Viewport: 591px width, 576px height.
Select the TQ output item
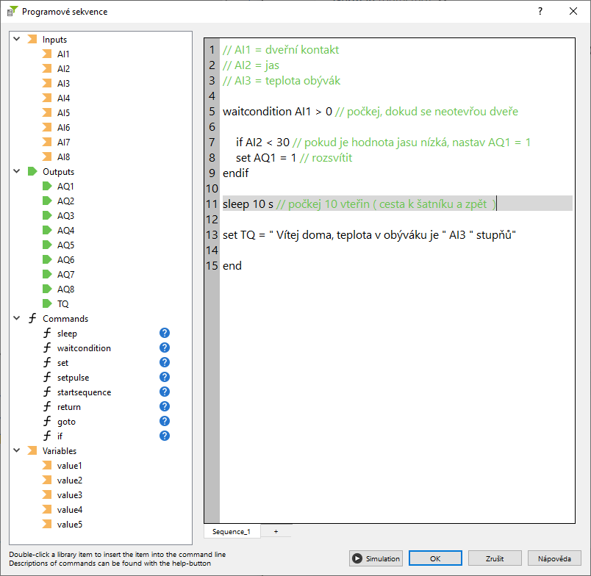(62, 304)
